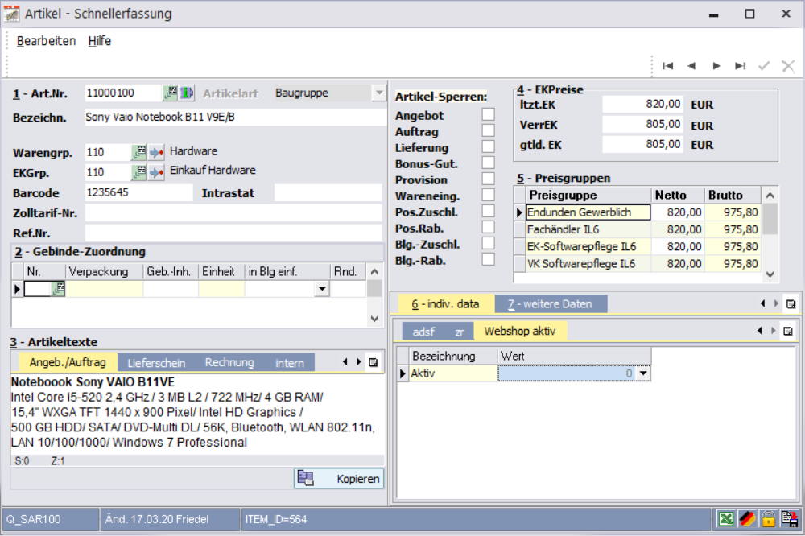
Task: Click the save-document icon in status bar
Action: (x=789, y=519)
